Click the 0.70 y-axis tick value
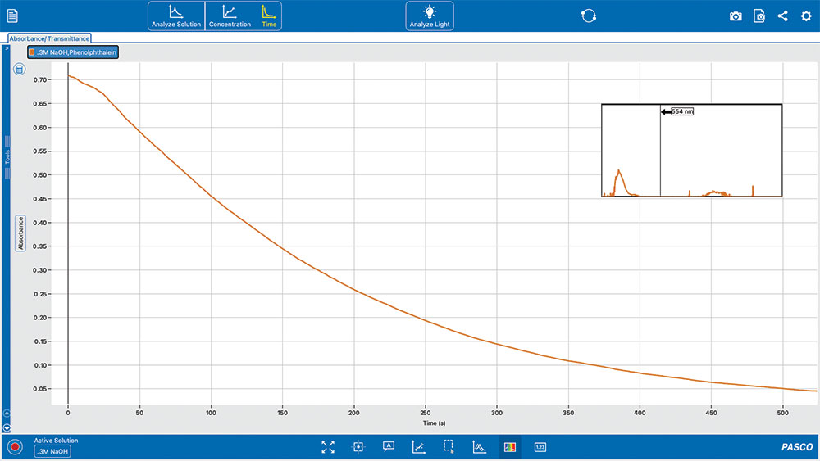The image size is (820, 461). tap(39, 80)
